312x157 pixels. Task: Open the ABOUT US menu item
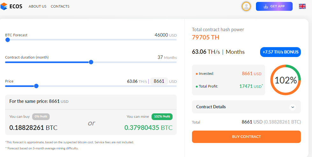tap(38, 6)
